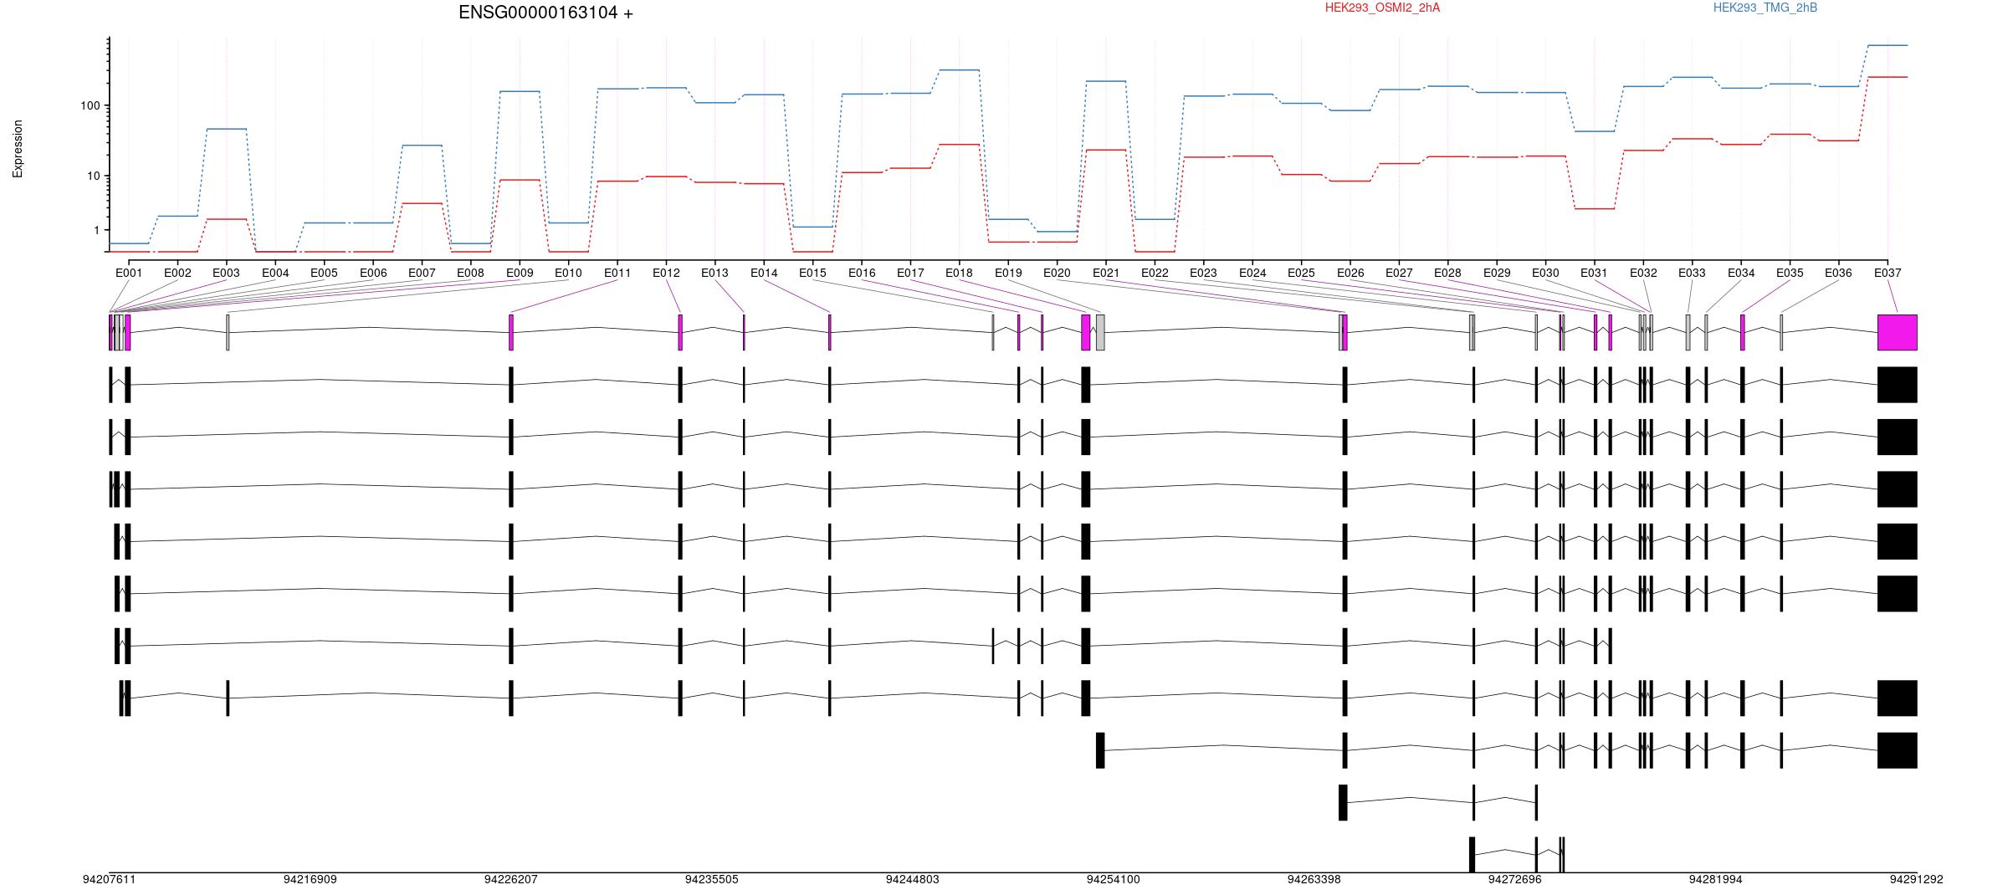Click exon label E031

click(x=1594, y=273)
